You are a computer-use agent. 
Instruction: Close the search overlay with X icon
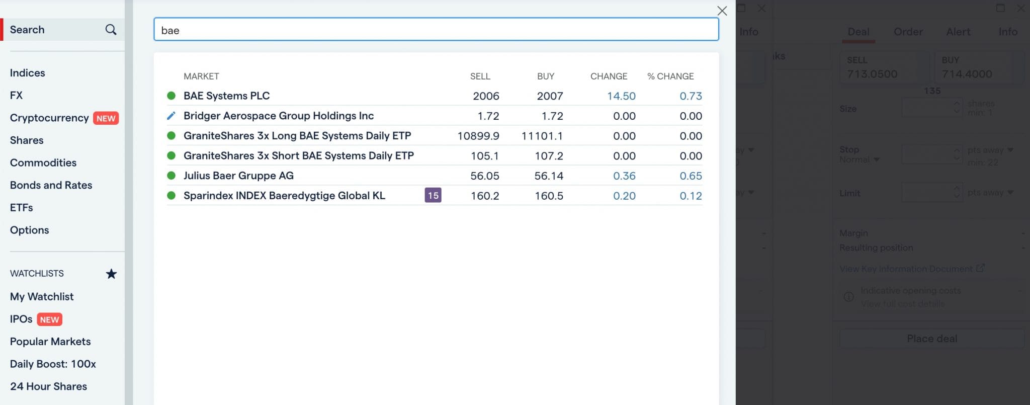click(x=722, y=11)
